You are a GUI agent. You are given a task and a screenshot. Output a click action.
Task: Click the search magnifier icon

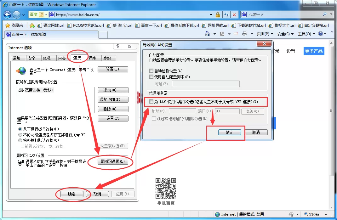[x=324, y=14]
